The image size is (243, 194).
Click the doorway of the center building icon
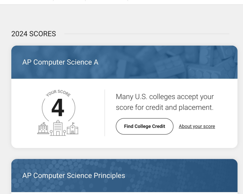pyautogui.click(x=58, y=134)
